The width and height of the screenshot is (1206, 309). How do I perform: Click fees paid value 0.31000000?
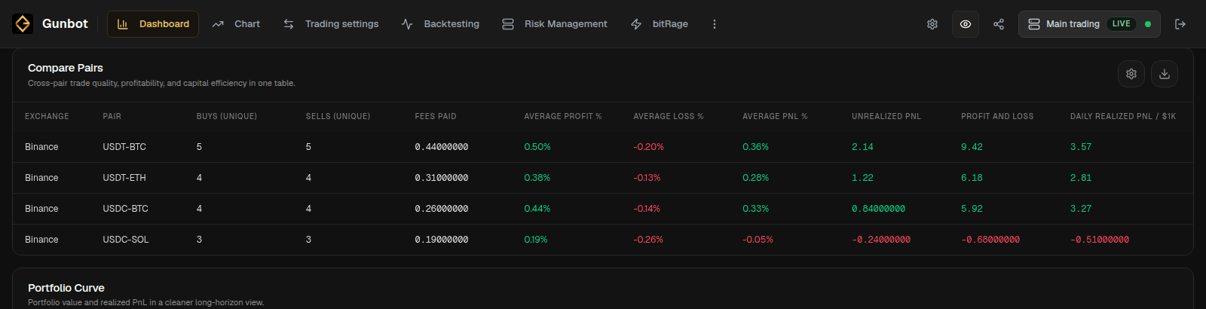(x=442, y=178)
